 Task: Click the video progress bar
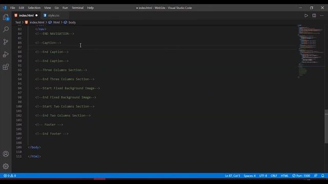tap(164, 179)
